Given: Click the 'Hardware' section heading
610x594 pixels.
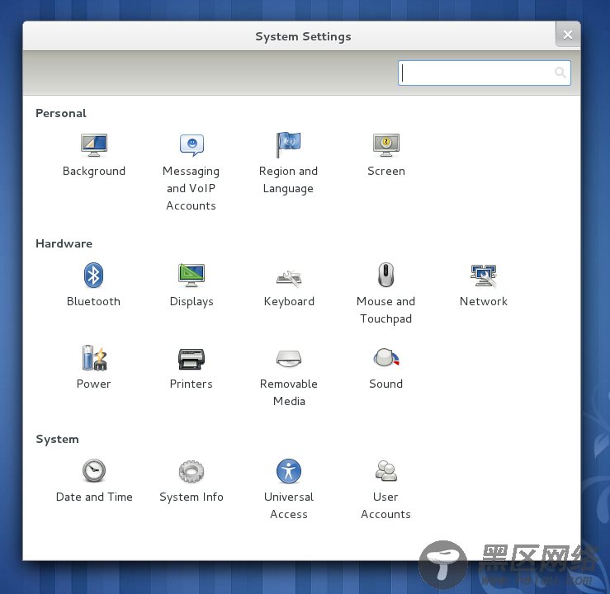Looking at the screenshot, I should pos(64,243).
